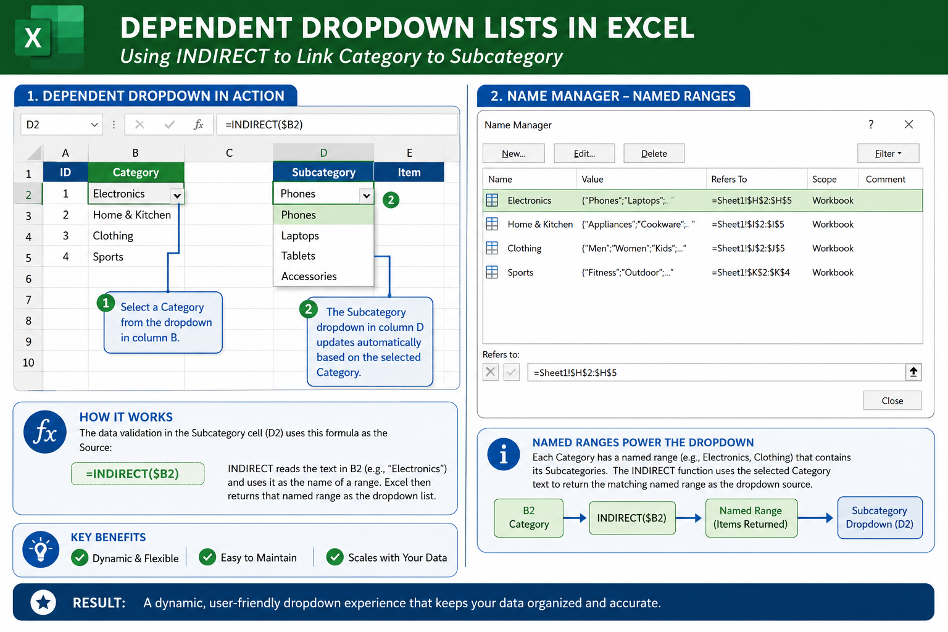Click the Electronics named range table icon
Viewport: 948px width, 632px height.
[x=492, y=200]
